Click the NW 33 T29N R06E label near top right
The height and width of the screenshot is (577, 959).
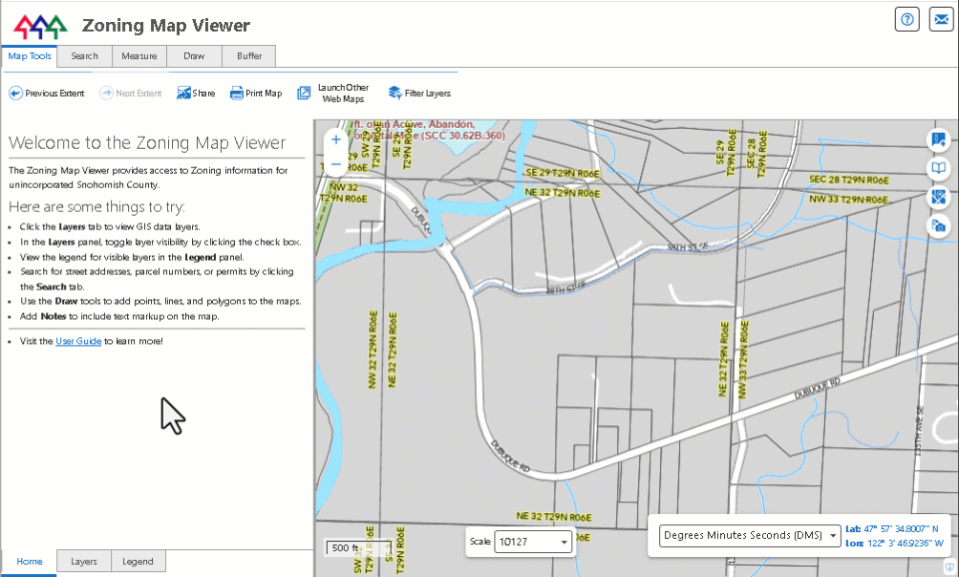[x=848, y=199]
